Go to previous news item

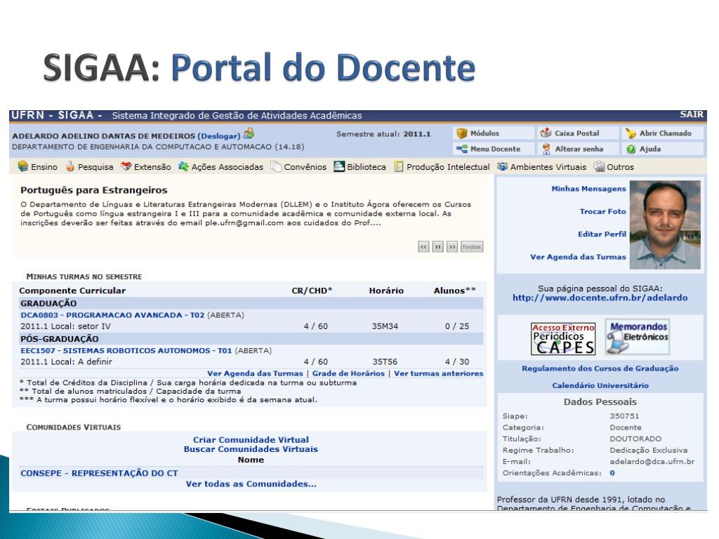click(423, 247)
